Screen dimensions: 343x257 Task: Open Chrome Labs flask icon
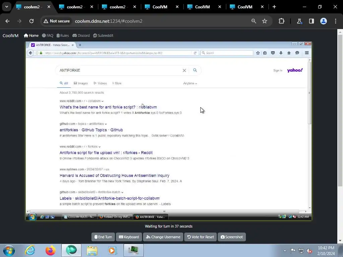299,21
